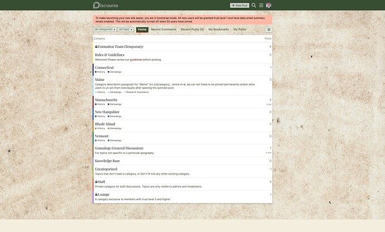
Task: Open the Rhode Island category
Action: [x=105, y=124]
